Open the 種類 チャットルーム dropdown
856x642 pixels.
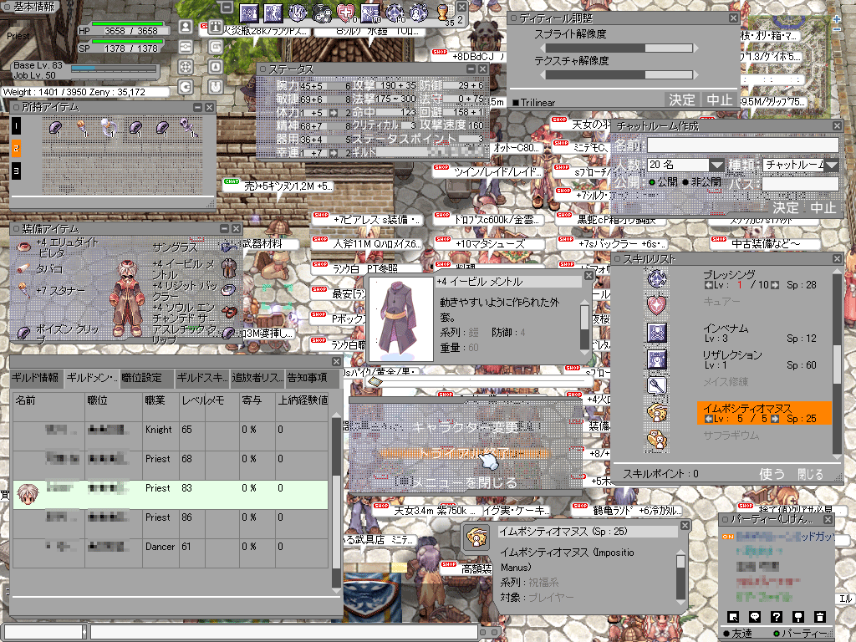(831, 165)
